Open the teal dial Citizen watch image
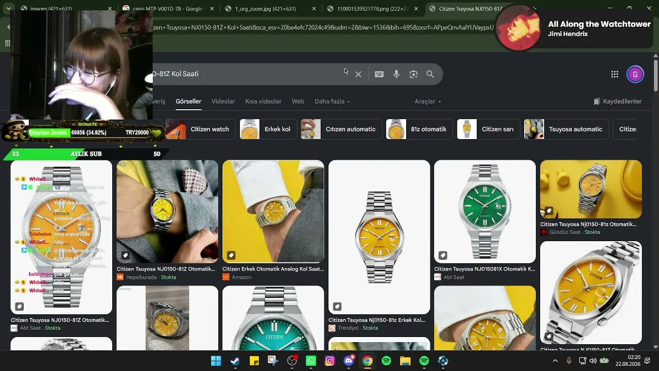 pyautogui.click(x=273, y=318)
